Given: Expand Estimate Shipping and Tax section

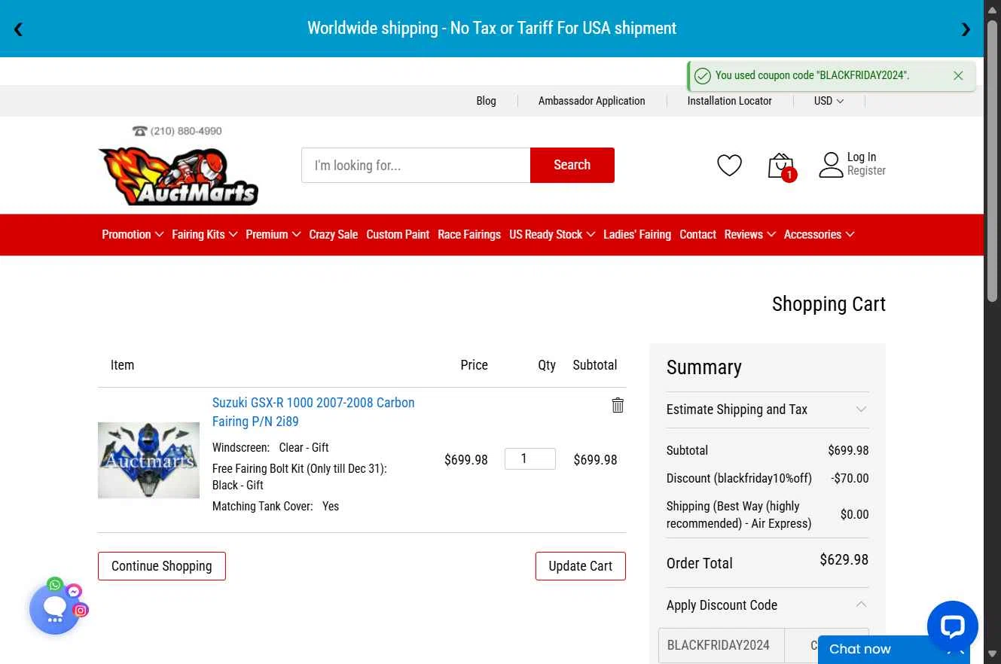Looking at the screenshot, I should click(x=768, y=410).
